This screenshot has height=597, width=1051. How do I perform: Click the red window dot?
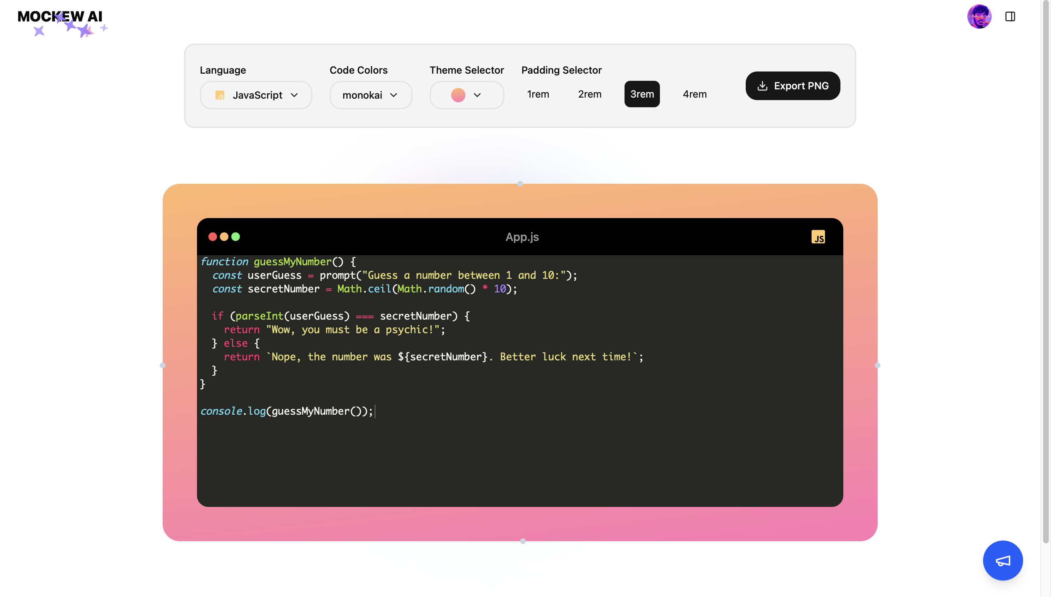tap(212, 237)
